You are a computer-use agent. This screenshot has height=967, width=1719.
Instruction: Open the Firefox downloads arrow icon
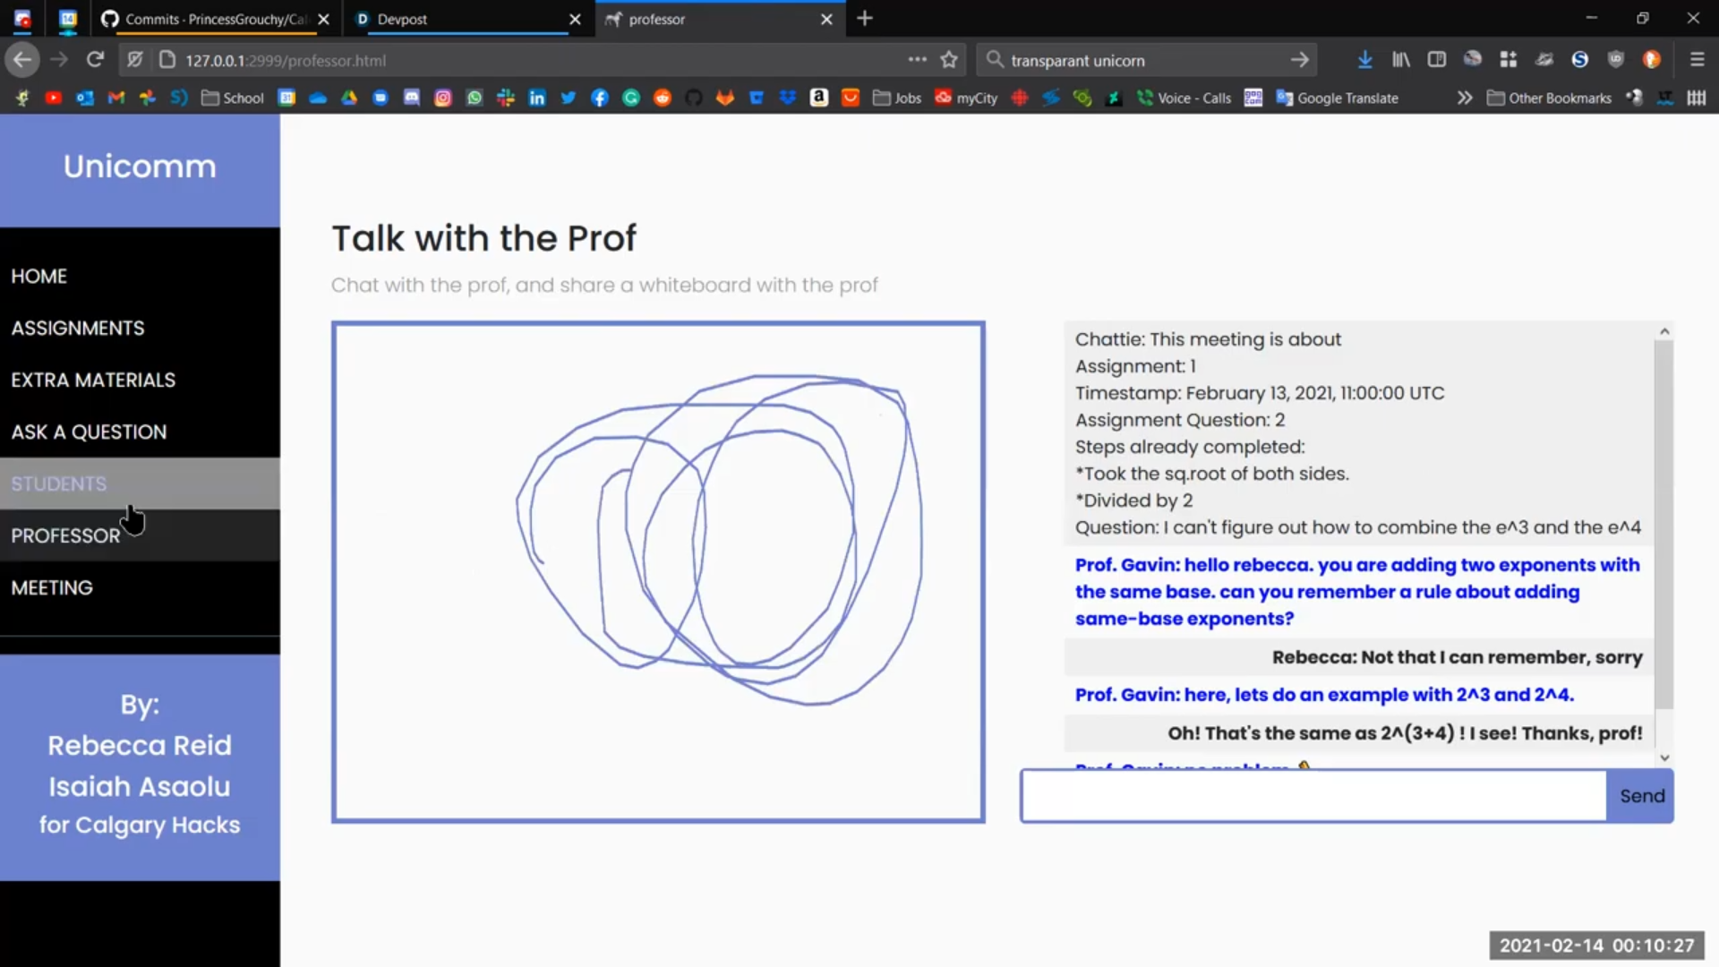pyautogui.click(x=1364, y=60)
